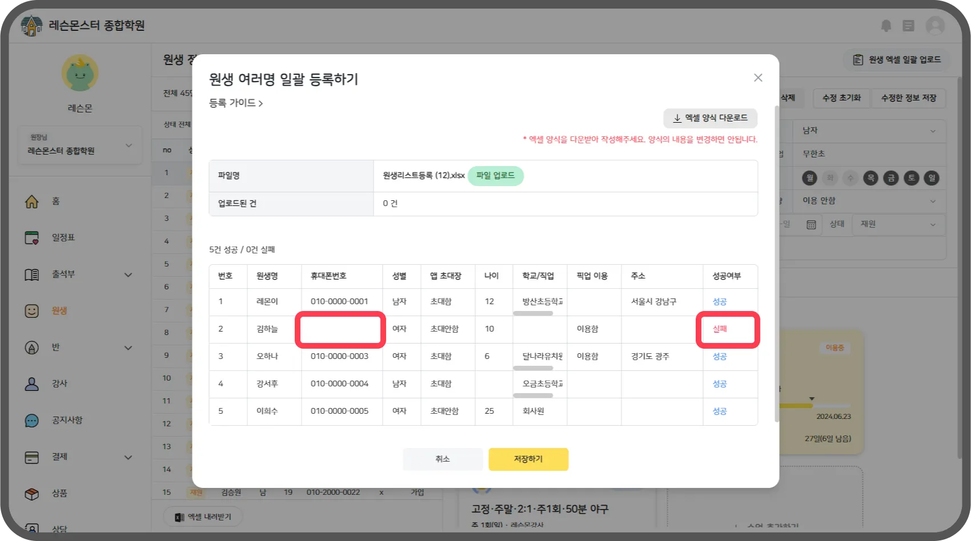Click the dialog's vertical scrollbar
This screenshot has width=971, height=541.
click(776, 264)
